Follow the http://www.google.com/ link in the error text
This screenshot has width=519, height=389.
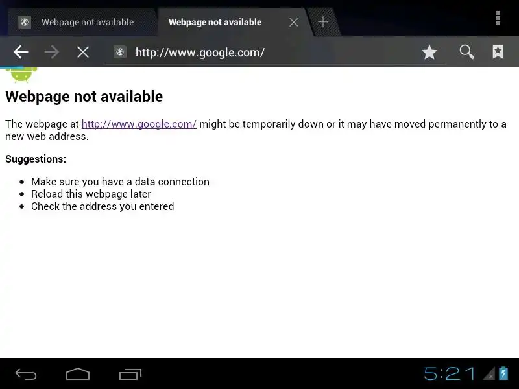139,124
